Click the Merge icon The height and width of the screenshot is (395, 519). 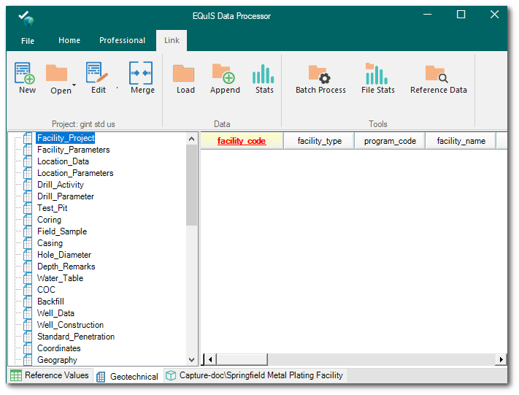coord(141,72)
